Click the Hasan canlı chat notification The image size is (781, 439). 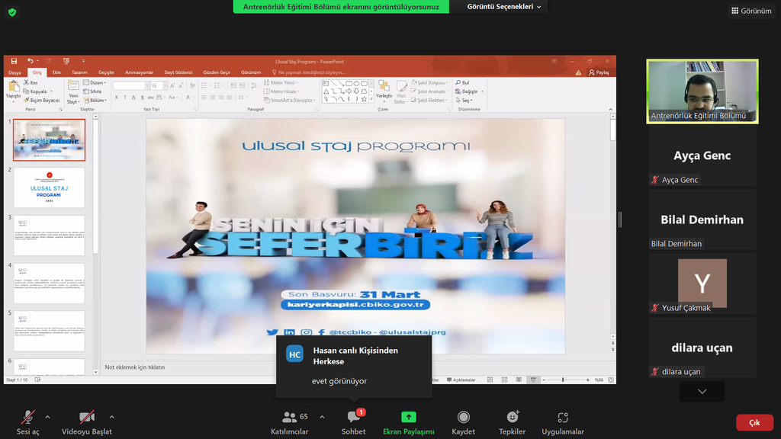coord(354,366)
